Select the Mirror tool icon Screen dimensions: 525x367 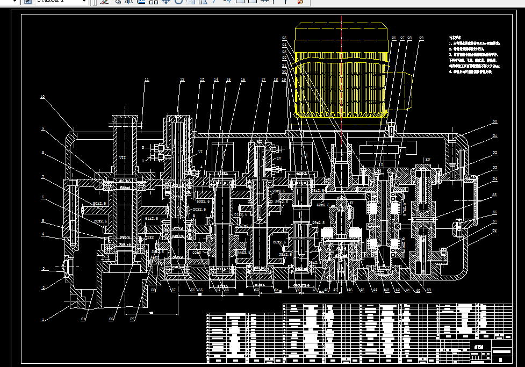coord(129,1)
